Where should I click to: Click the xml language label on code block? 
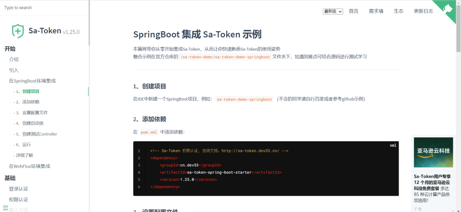tap(393, 145)
